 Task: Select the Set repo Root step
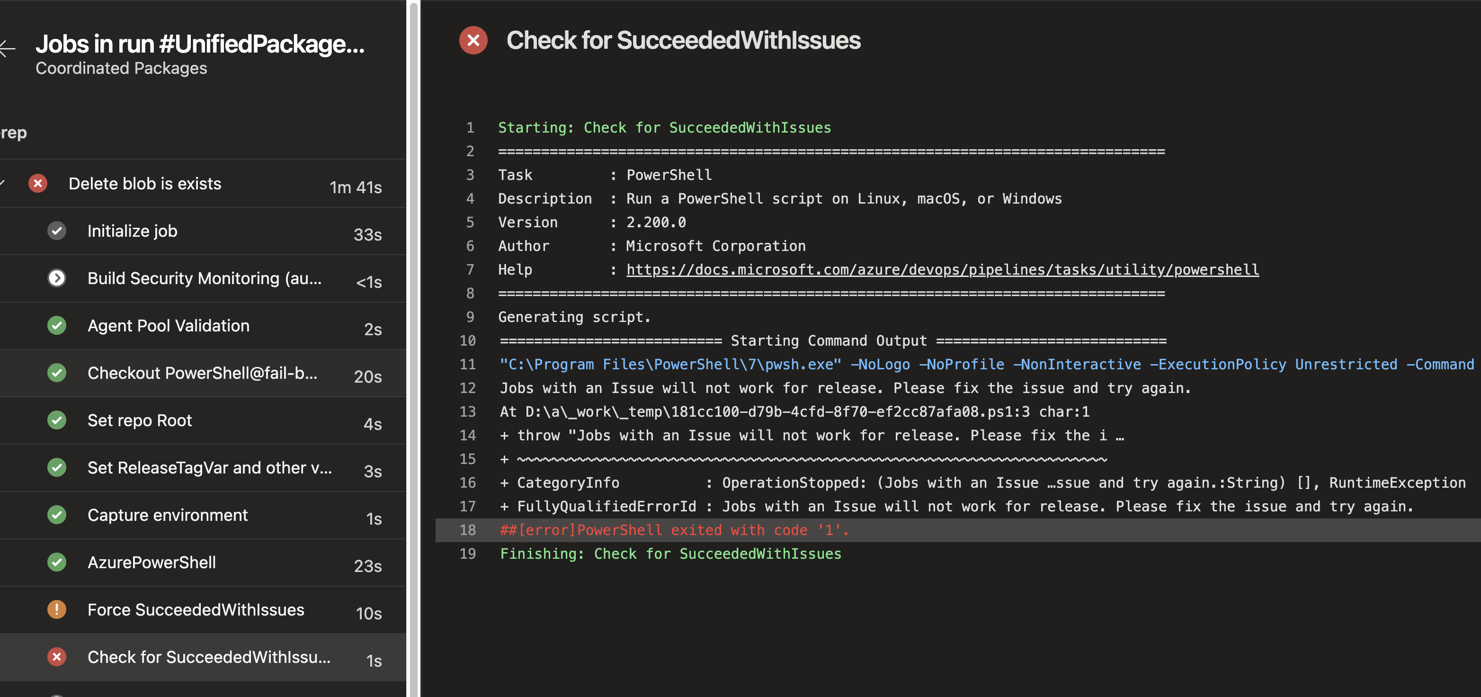point(203,420)
